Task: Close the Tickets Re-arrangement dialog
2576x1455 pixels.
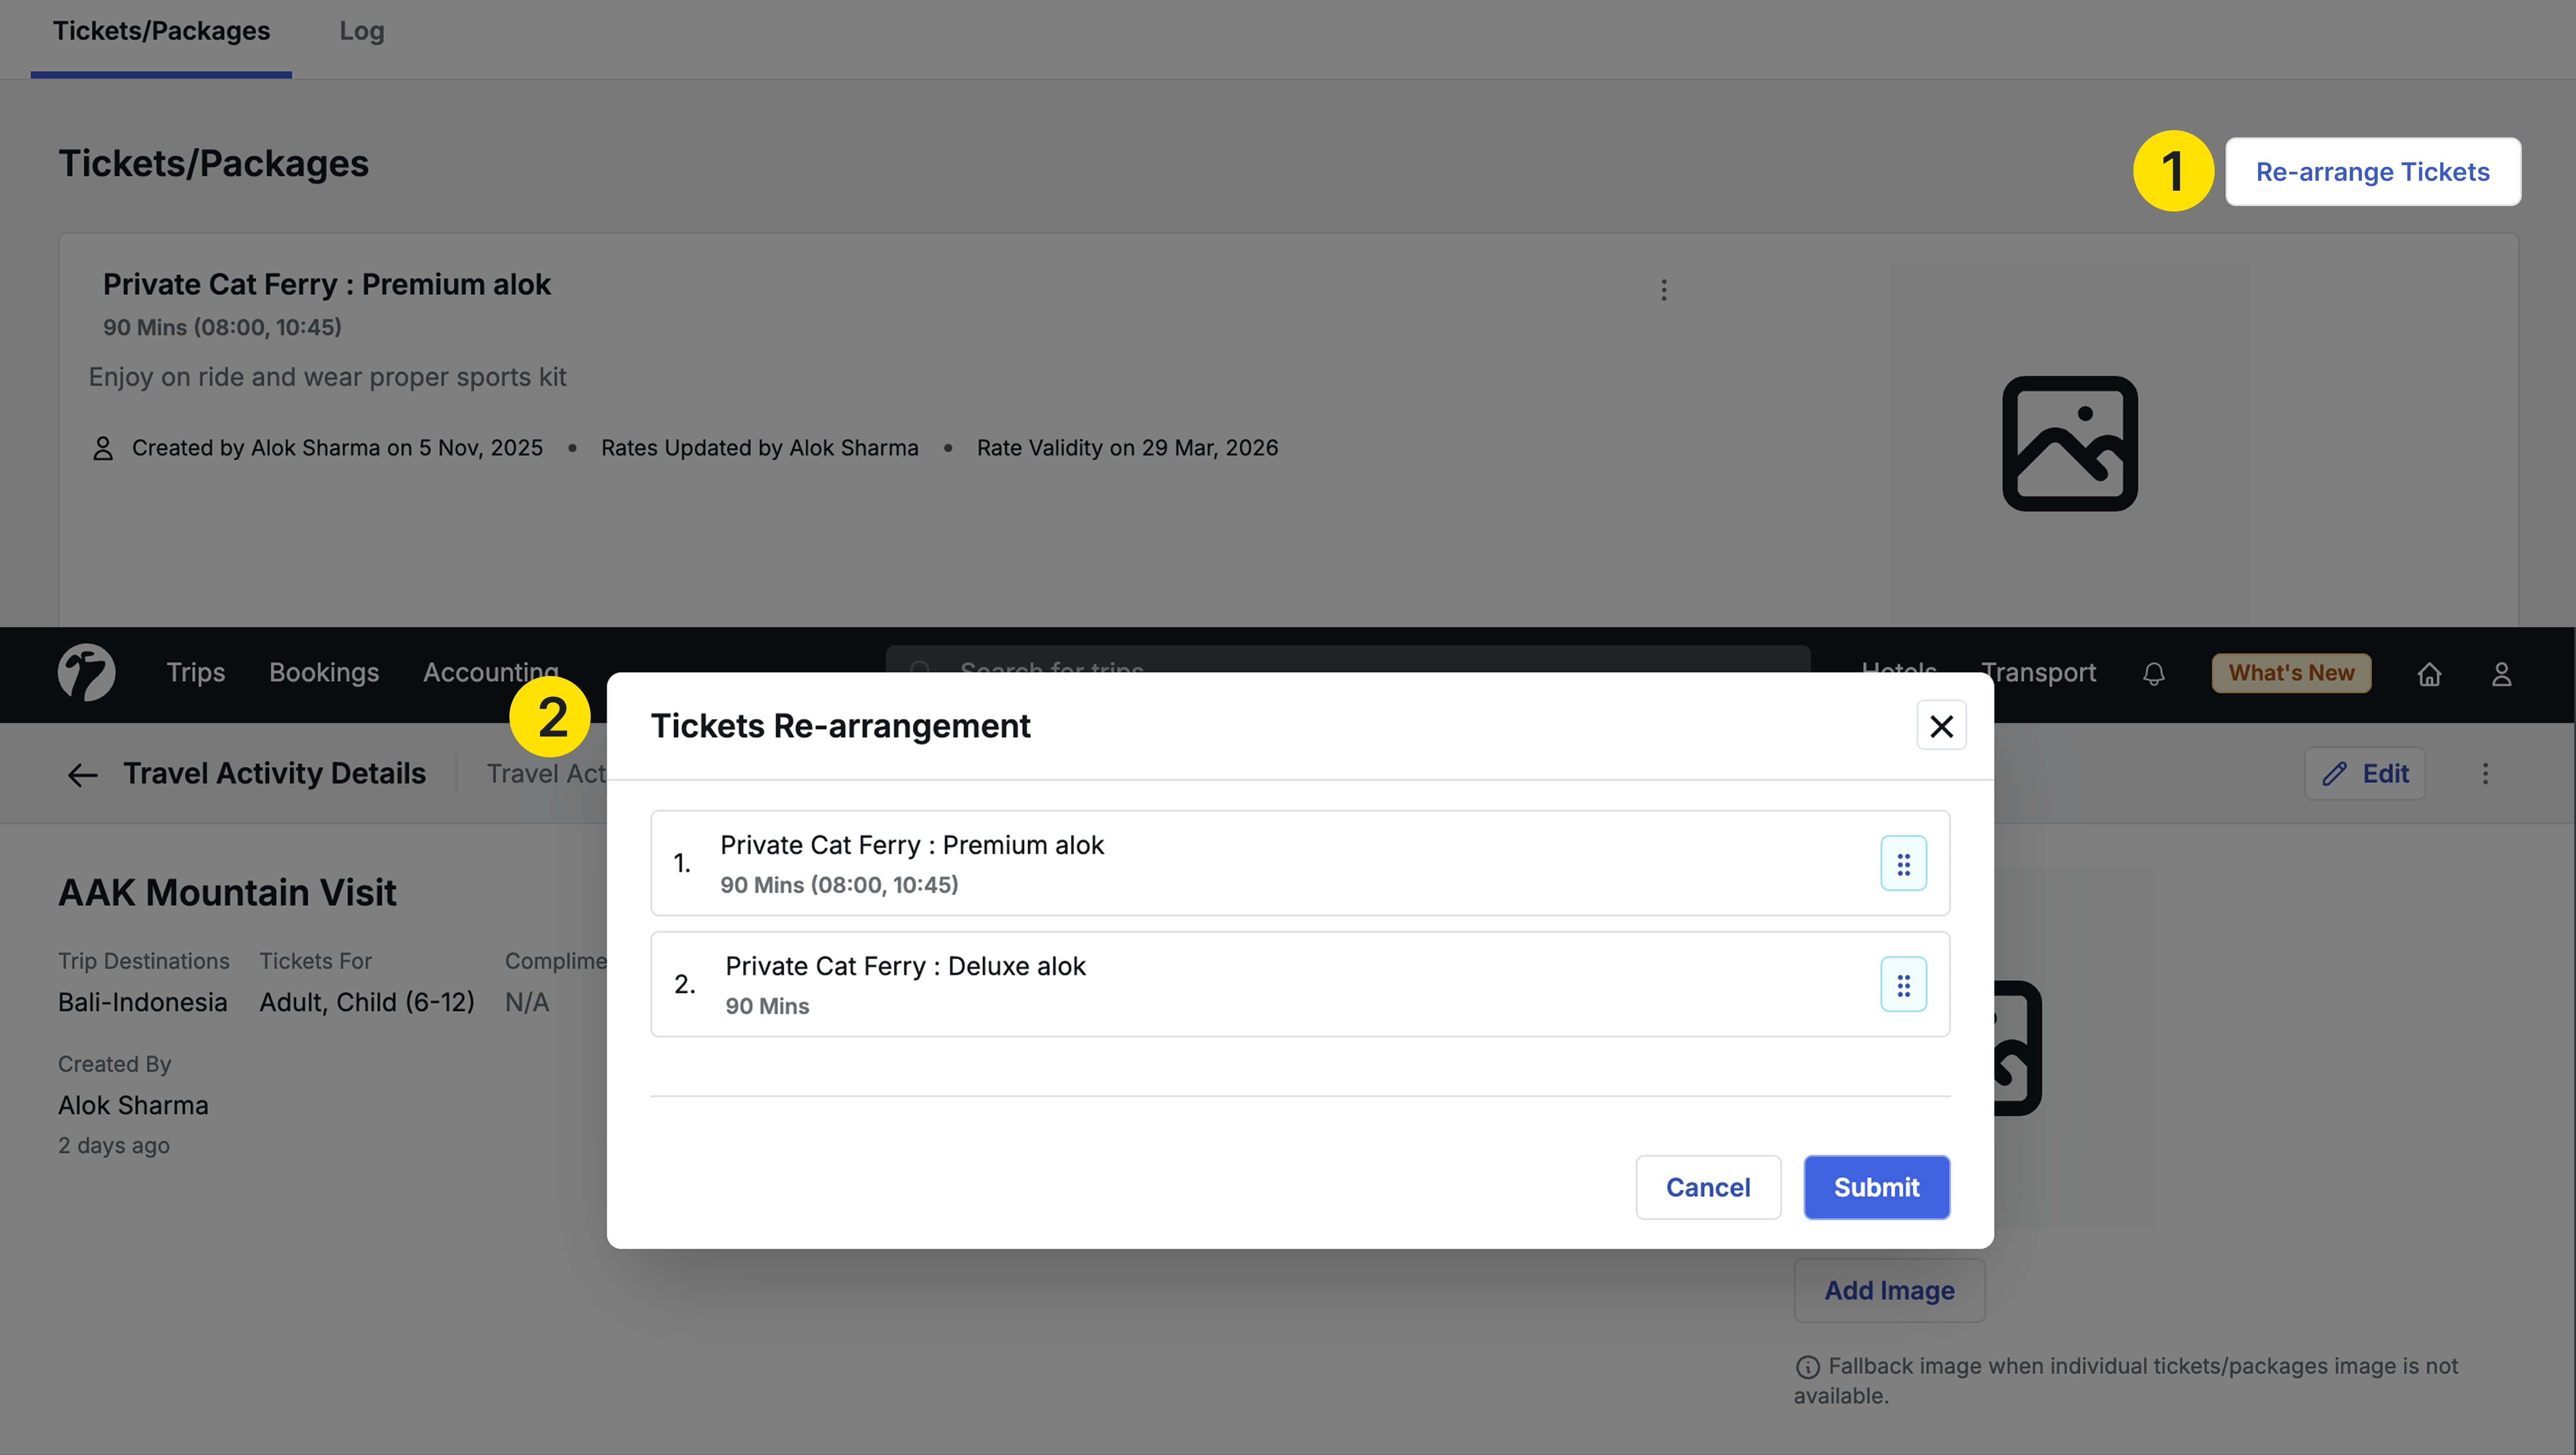Action: pos(1941,726)
